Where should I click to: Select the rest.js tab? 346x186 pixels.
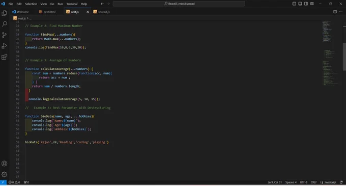coord(75,12)
